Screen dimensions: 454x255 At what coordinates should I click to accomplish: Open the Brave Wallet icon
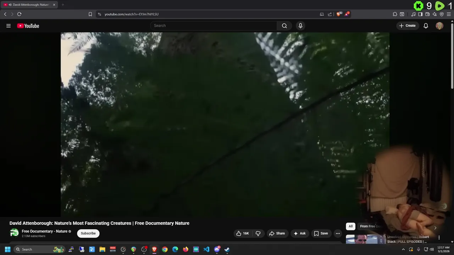(x=427, y=14)
